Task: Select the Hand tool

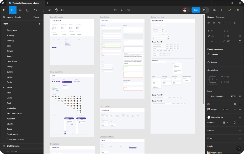Action: [56, 10]
